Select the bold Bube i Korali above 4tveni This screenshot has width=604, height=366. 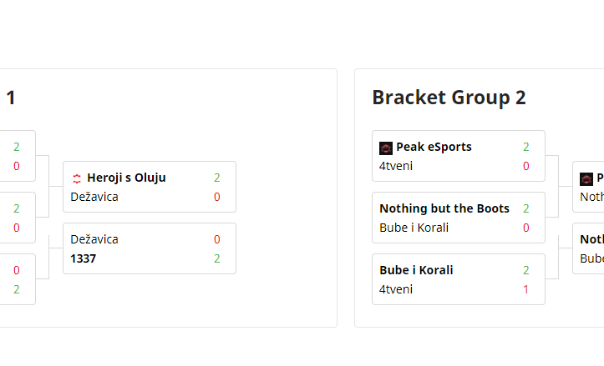[416, 270]
